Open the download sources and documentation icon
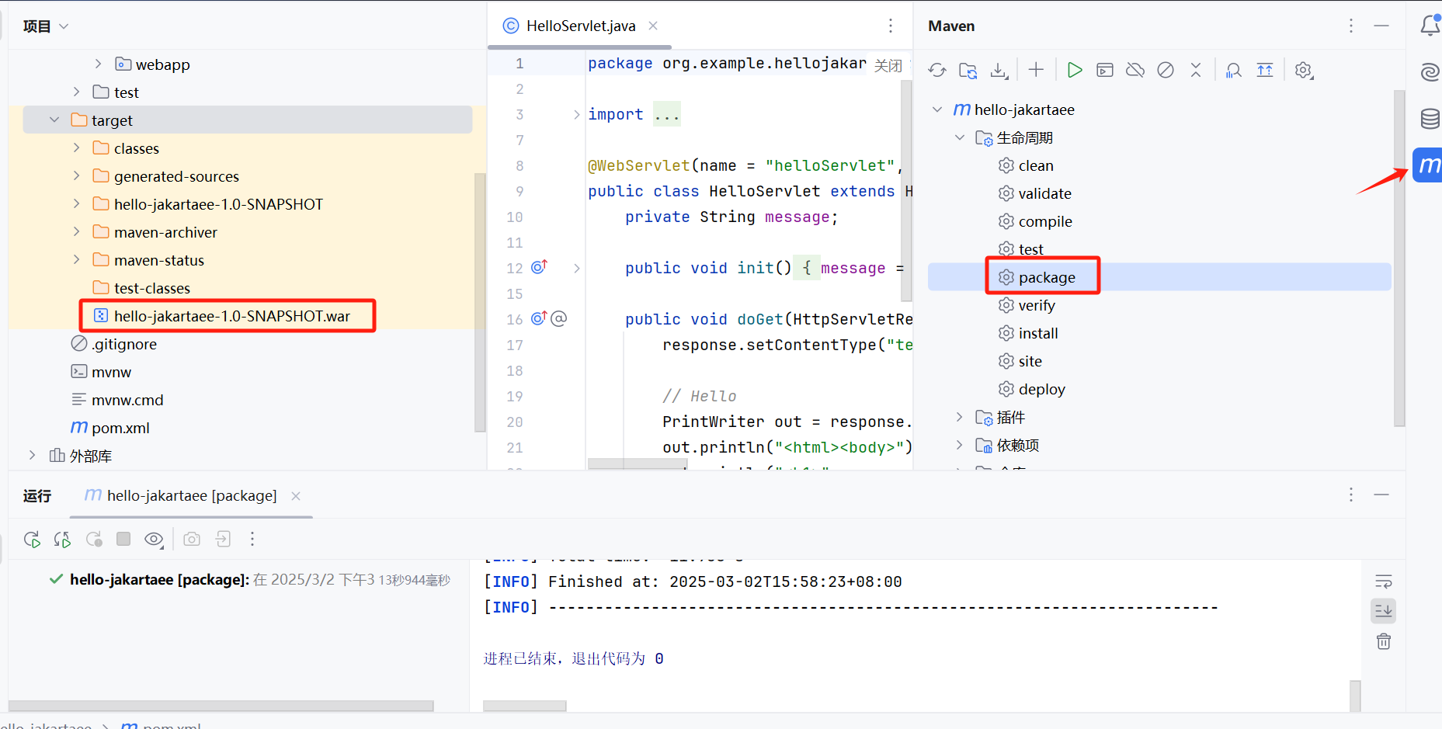The width and height of the screenshot is (1442, 729). [x=999, y=71]
